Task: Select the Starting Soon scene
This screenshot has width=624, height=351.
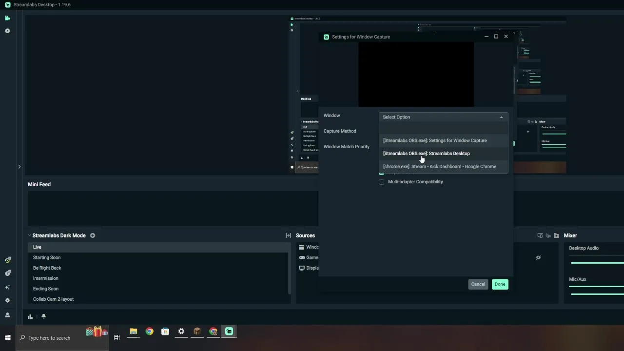Action: click(x=158, y=257)
